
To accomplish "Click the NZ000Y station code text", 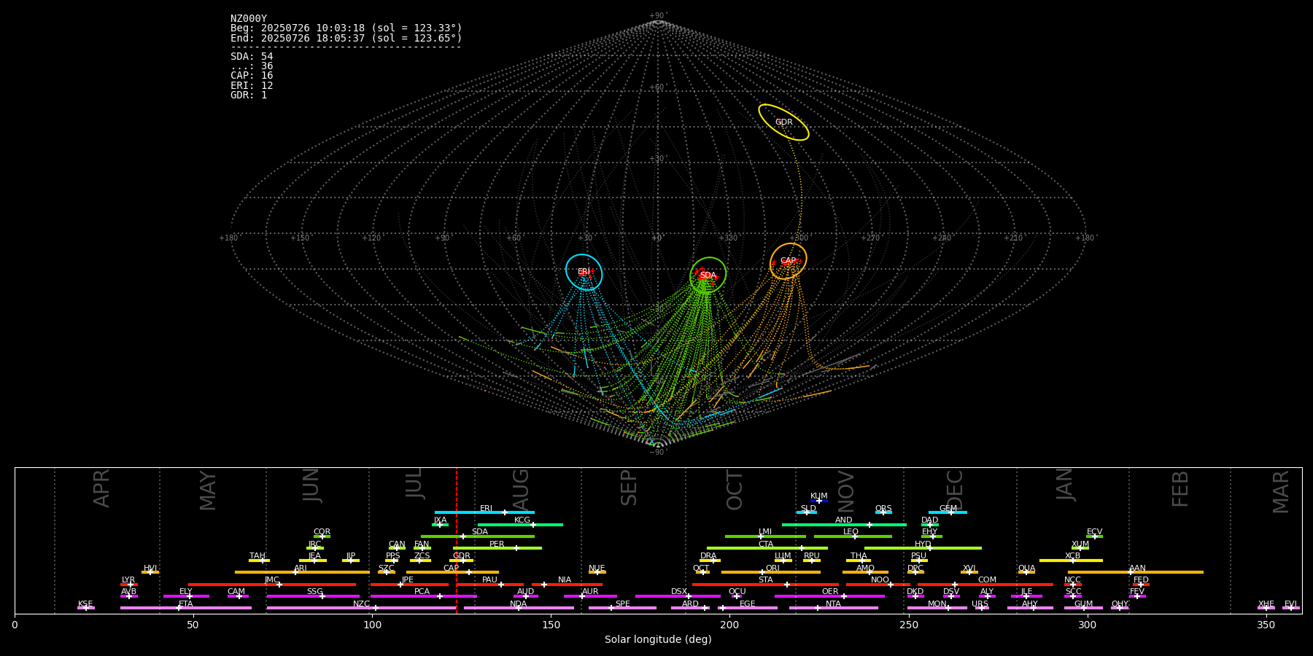I will (x=249, y=19).
